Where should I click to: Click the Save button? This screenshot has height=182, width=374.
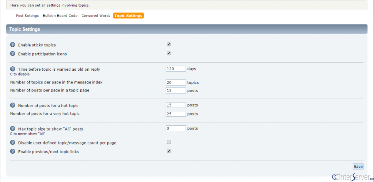[x=358, y=167]
